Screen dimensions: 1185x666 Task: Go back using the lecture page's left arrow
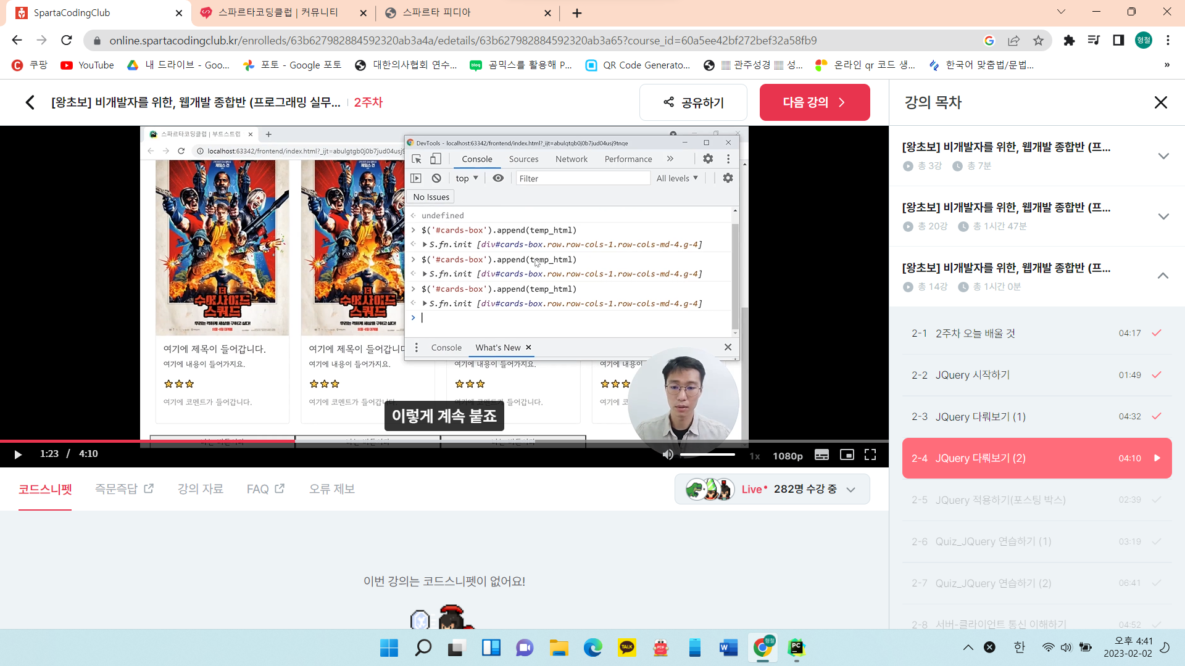coord(30,102)
